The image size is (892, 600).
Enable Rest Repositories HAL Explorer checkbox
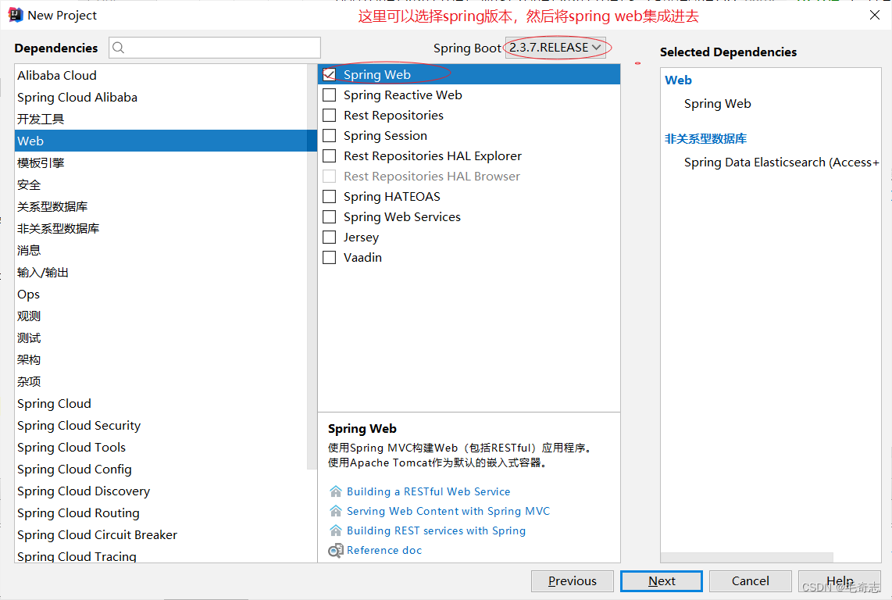[330, 156]
